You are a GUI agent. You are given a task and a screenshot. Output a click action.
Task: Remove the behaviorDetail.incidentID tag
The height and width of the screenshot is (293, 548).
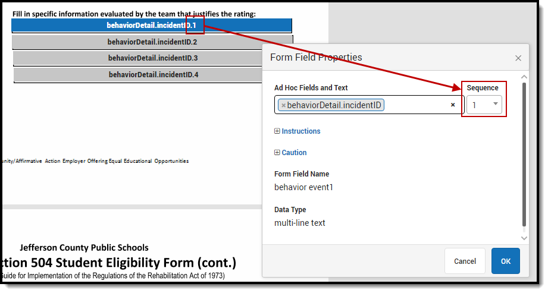[x=283, y=105]
